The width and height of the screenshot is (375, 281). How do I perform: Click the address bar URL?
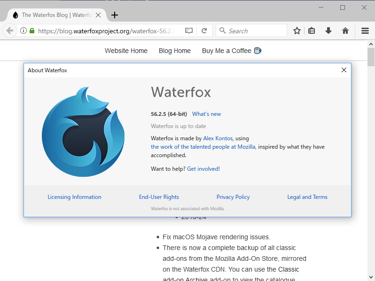(106, 31)
